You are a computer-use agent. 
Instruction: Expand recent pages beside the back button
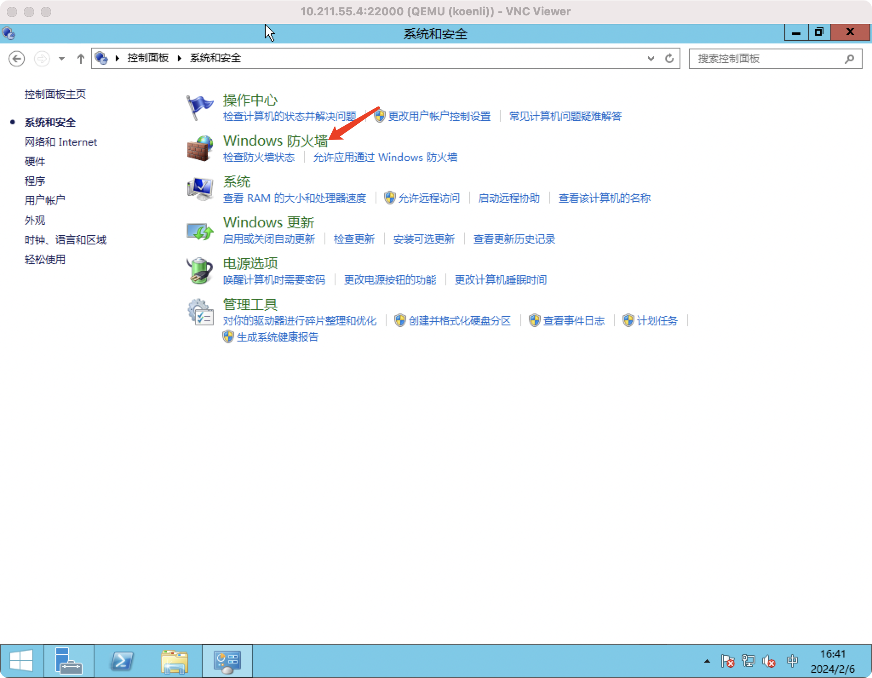(62, 59)
